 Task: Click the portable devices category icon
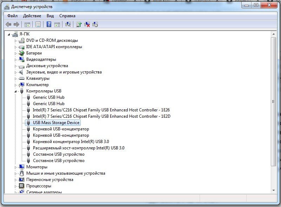point(22,180)
